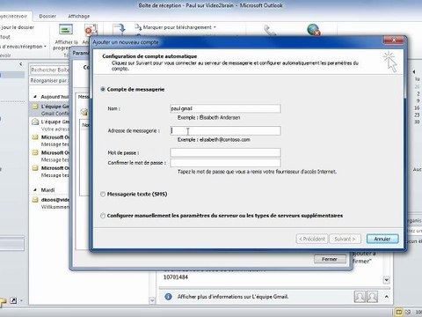Click the Rechercher Boîte search field
Image resolution: width=422 pixels, height=317 pixels.
pyautogui.click(x=50, y=70)
